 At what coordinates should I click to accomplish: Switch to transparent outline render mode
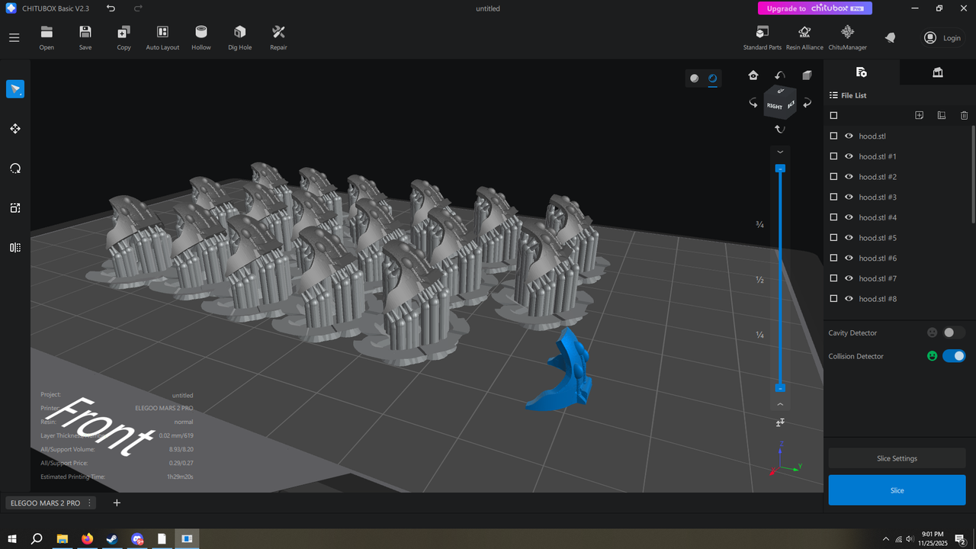tap(713, 78)
